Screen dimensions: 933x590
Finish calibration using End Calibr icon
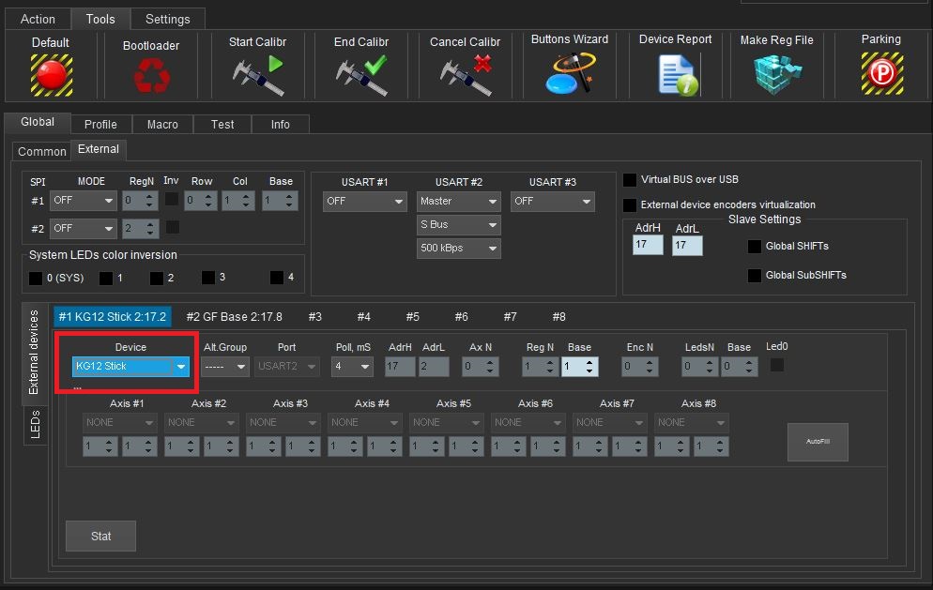(x=361, y=75)
